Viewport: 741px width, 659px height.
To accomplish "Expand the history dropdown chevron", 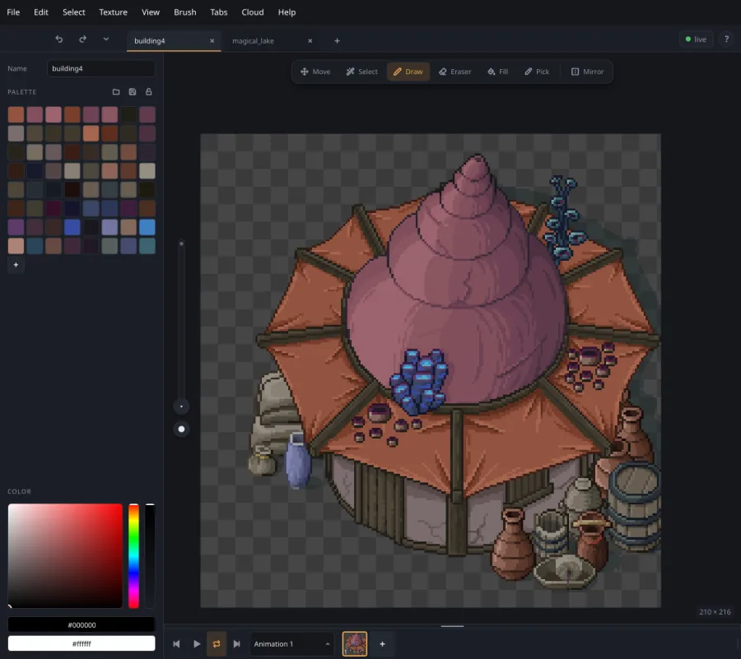I will (106, 39).
